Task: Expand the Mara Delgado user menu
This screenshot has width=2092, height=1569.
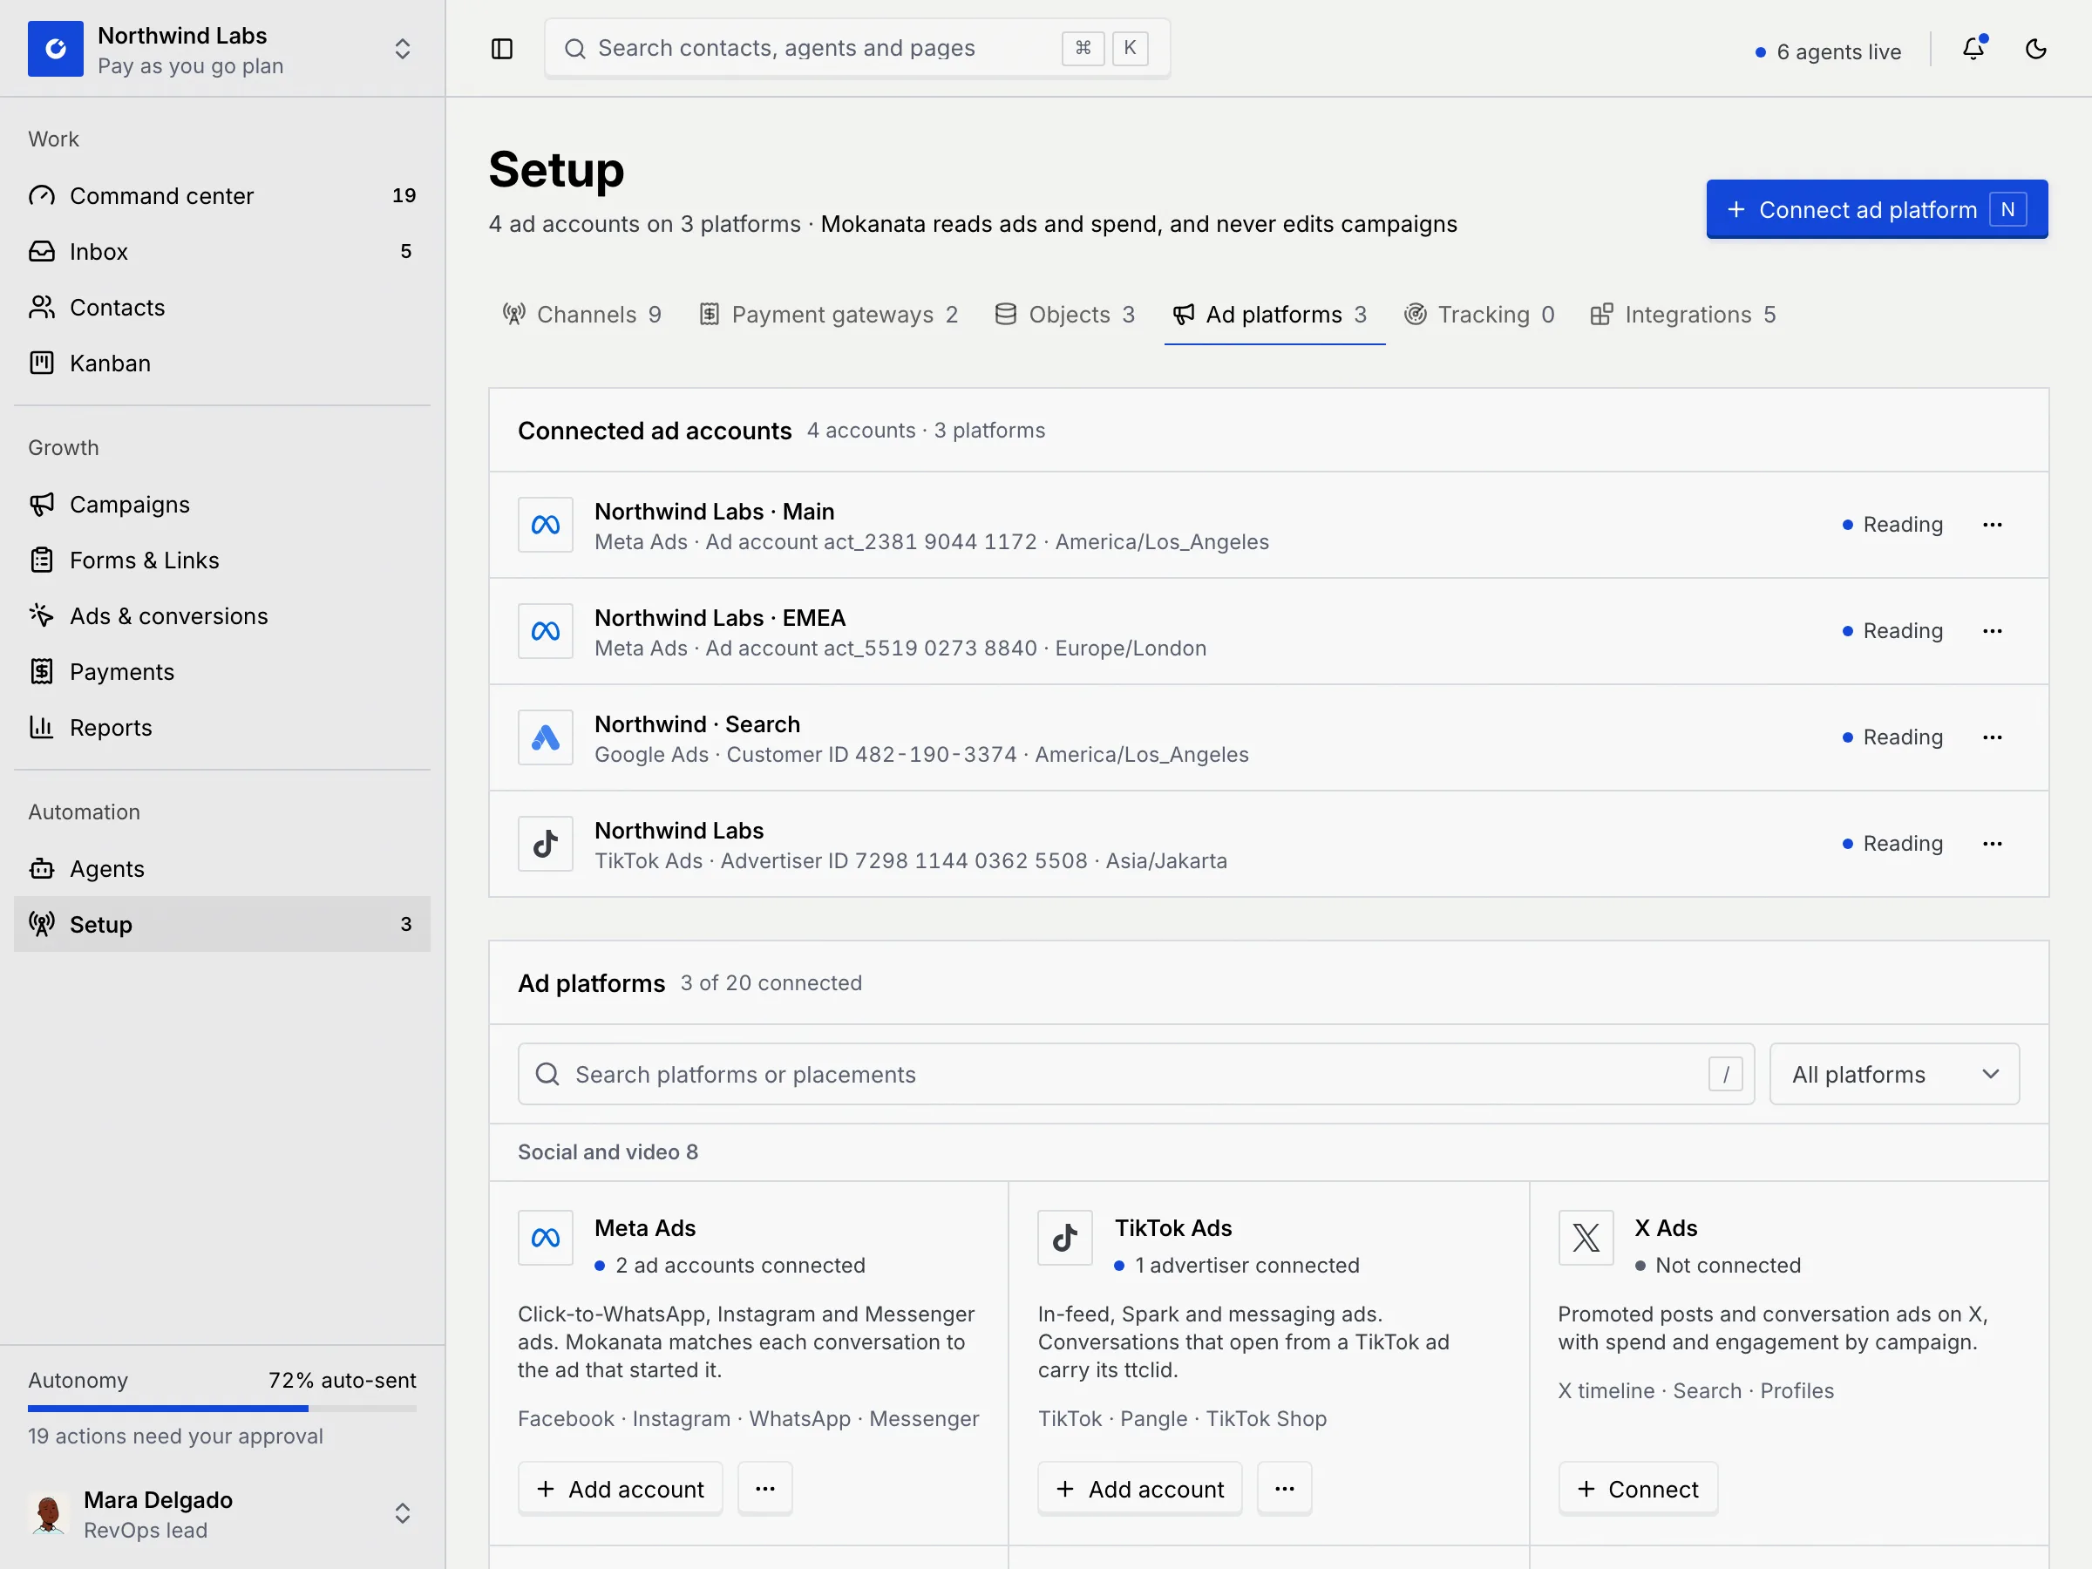Action: coord(402,1513)
